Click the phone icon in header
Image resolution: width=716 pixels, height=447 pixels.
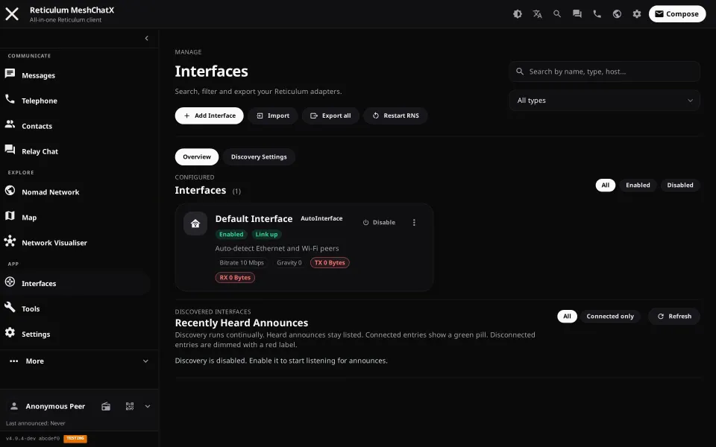[x=597, y=13]
